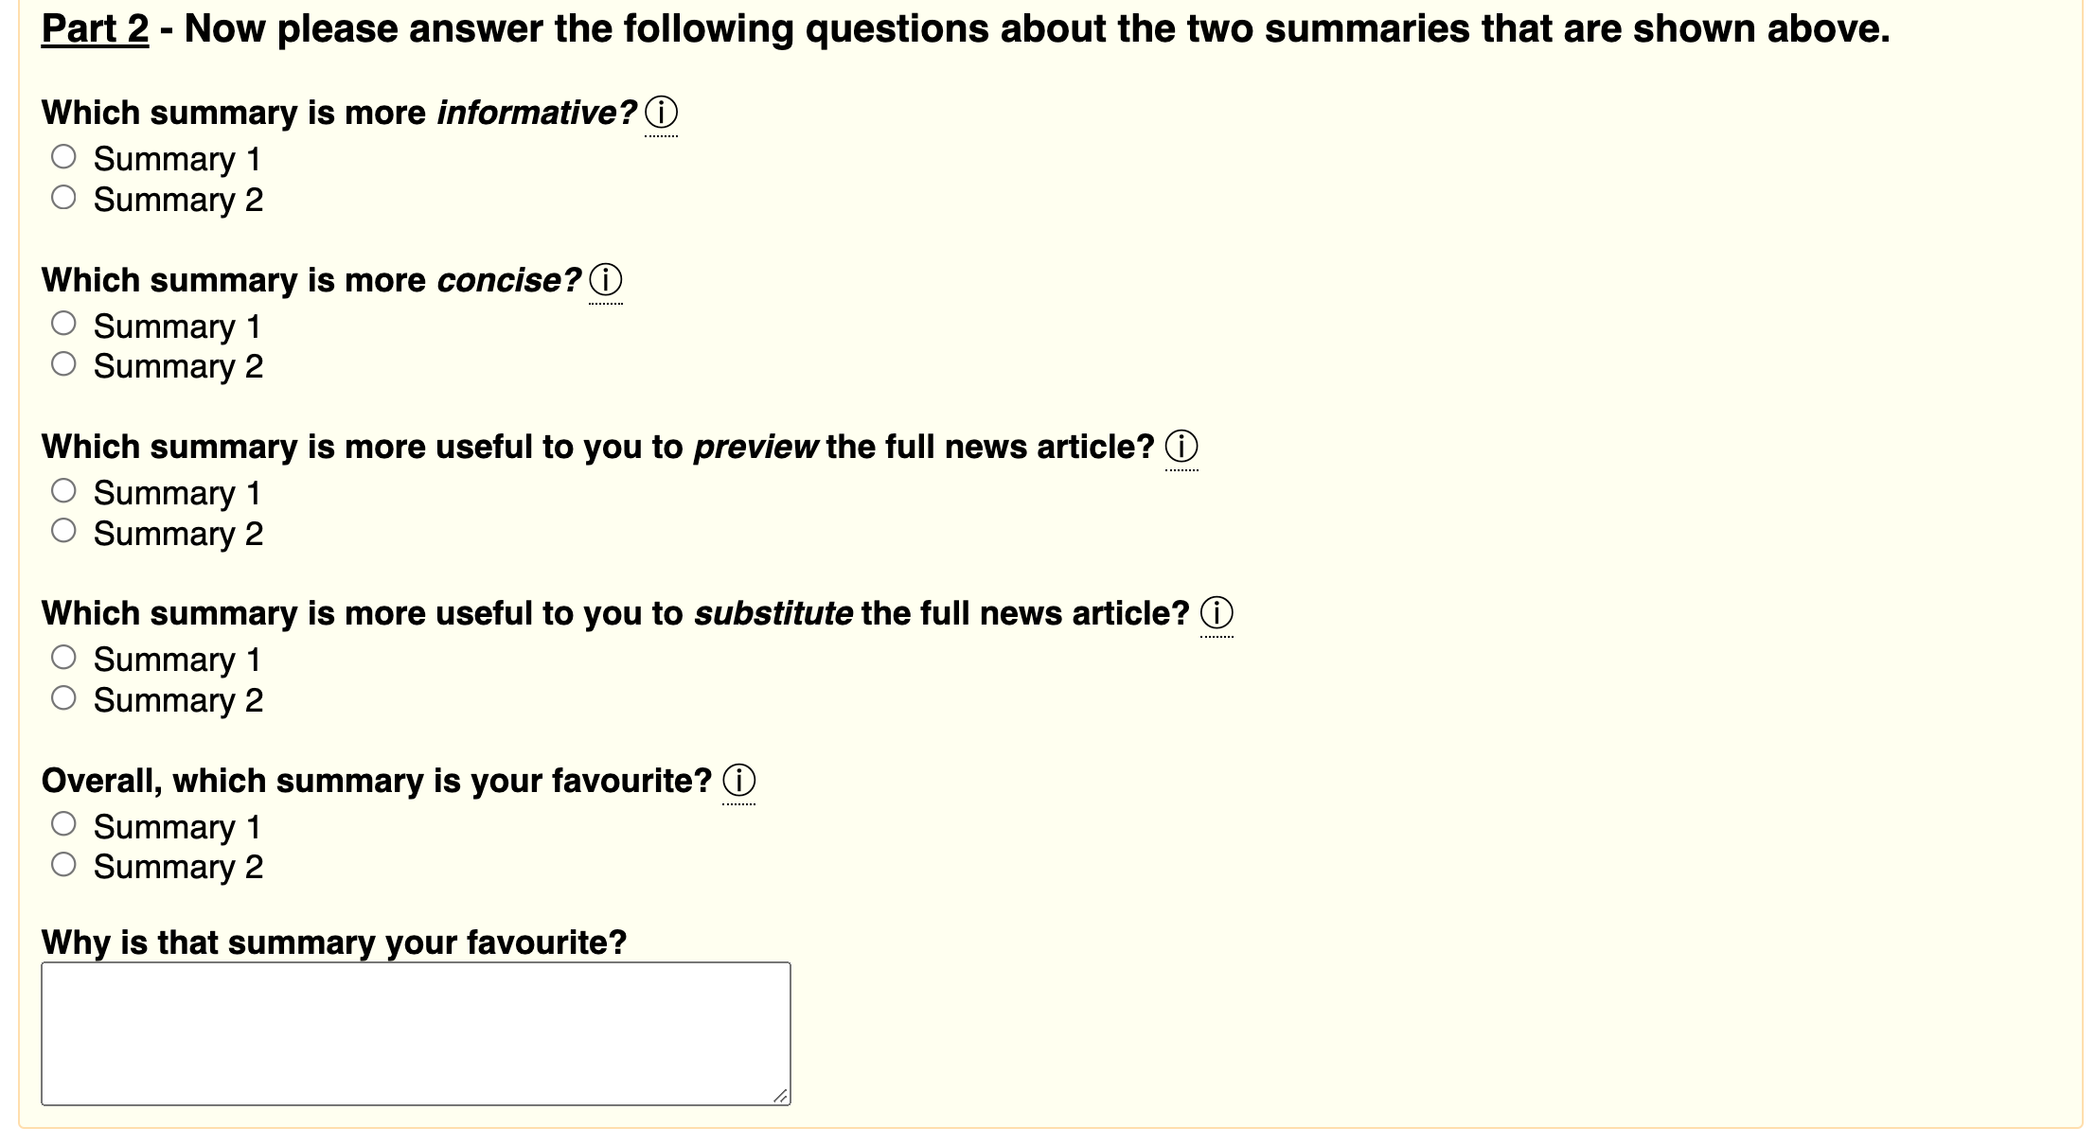Click info icon beside preview question
Screen dimensions: 2096x1145
coord(1181,448)
